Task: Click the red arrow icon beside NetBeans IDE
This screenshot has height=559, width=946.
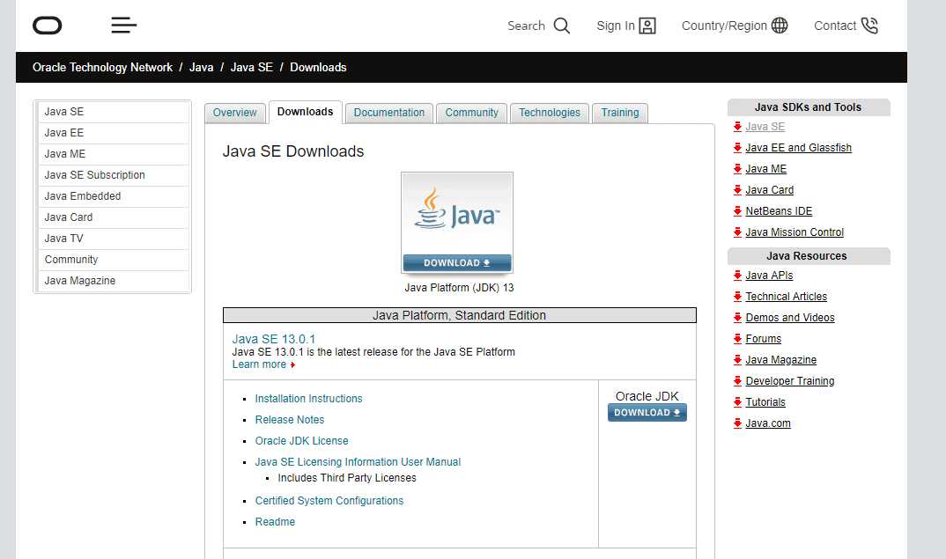Action: coord(737,211)
